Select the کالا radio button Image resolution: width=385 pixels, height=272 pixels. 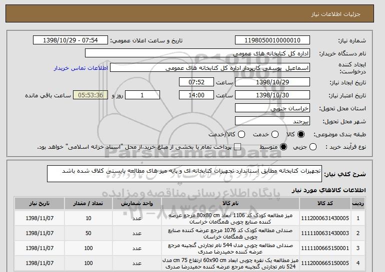pyautogui.click(x=301, y=134)
